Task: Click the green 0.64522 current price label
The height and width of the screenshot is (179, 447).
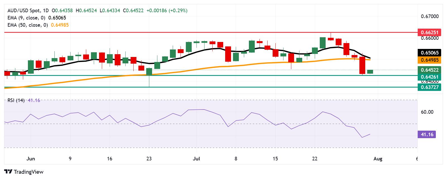Action: 430,70
